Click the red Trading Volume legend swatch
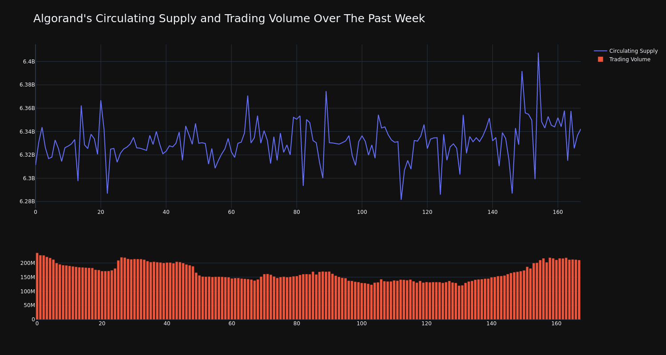Viewport: 666px width, 355px height. tap(600, 59)
